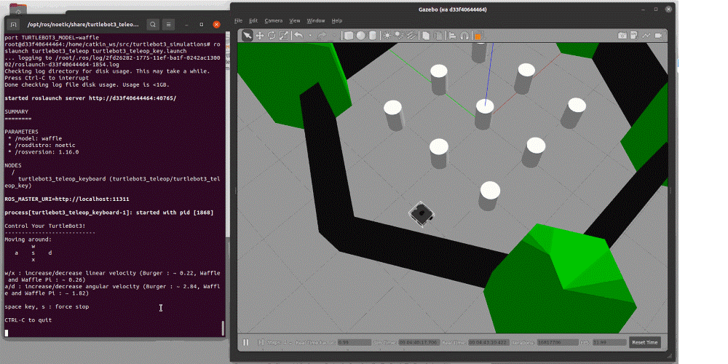Click the Reset Time button
Screen dimensions: 728x364
[644, 342]
